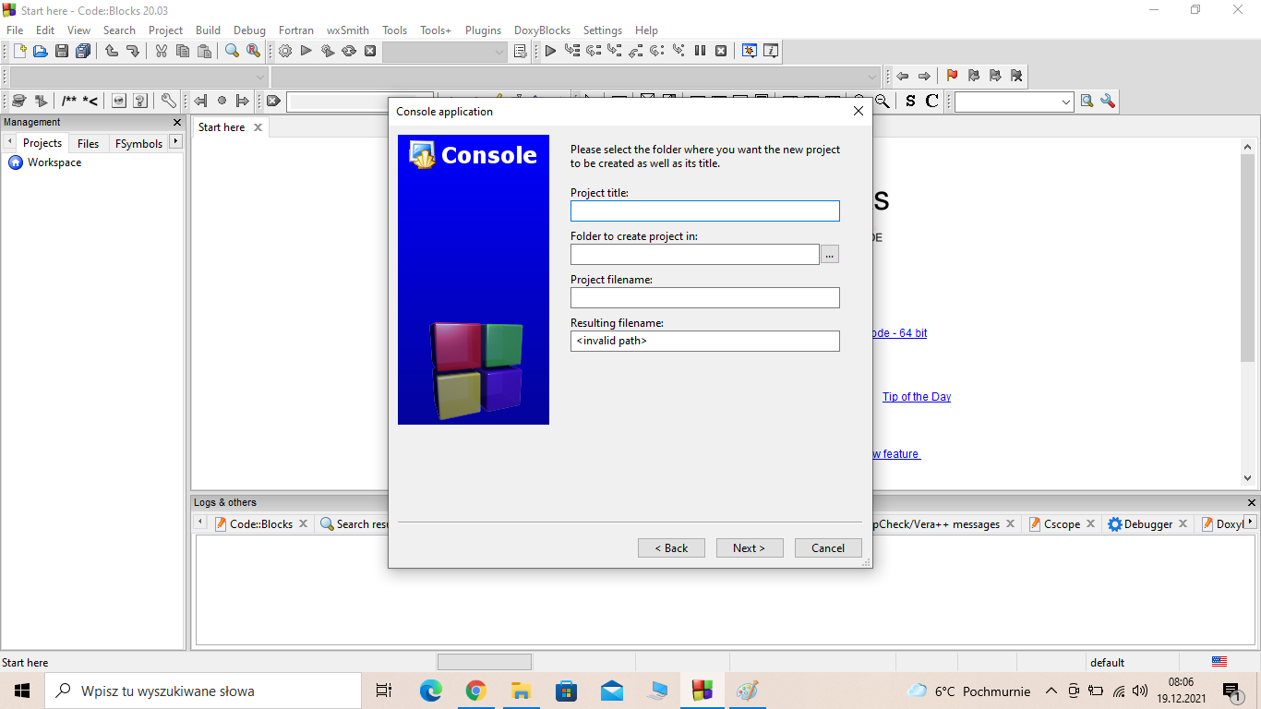Open the function list dropdown

(576, 77)
